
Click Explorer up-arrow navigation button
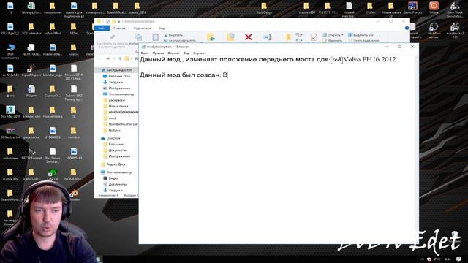120,58
